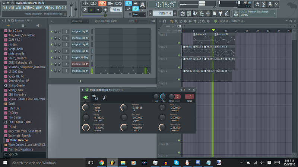Select the playlist Zoom magnifier tool
298x167 pixels.
pos(204,21)
